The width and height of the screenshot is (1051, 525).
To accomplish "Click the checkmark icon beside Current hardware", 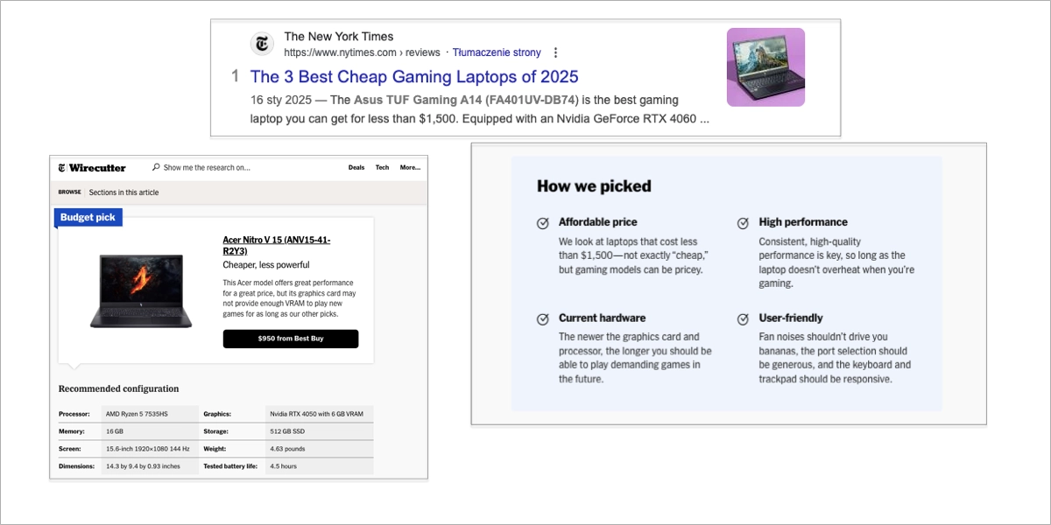I will [543, 318].
